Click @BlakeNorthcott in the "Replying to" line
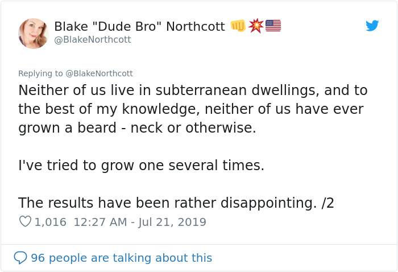The width and height of the screenshot is (398, 272). point(100,73)
